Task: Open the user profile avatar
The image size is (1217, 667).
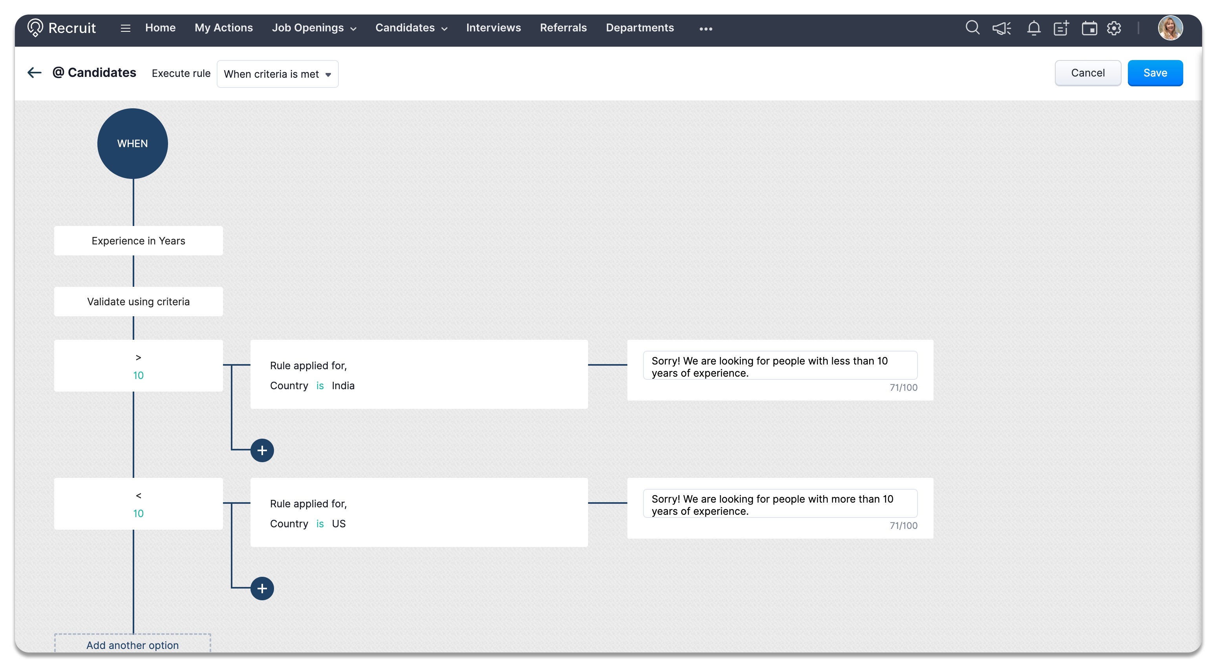Action: pyautogui.click(x=1170, y=28)
